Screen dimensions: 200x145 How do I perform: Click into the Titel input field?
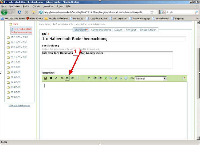tap(113, 39)
